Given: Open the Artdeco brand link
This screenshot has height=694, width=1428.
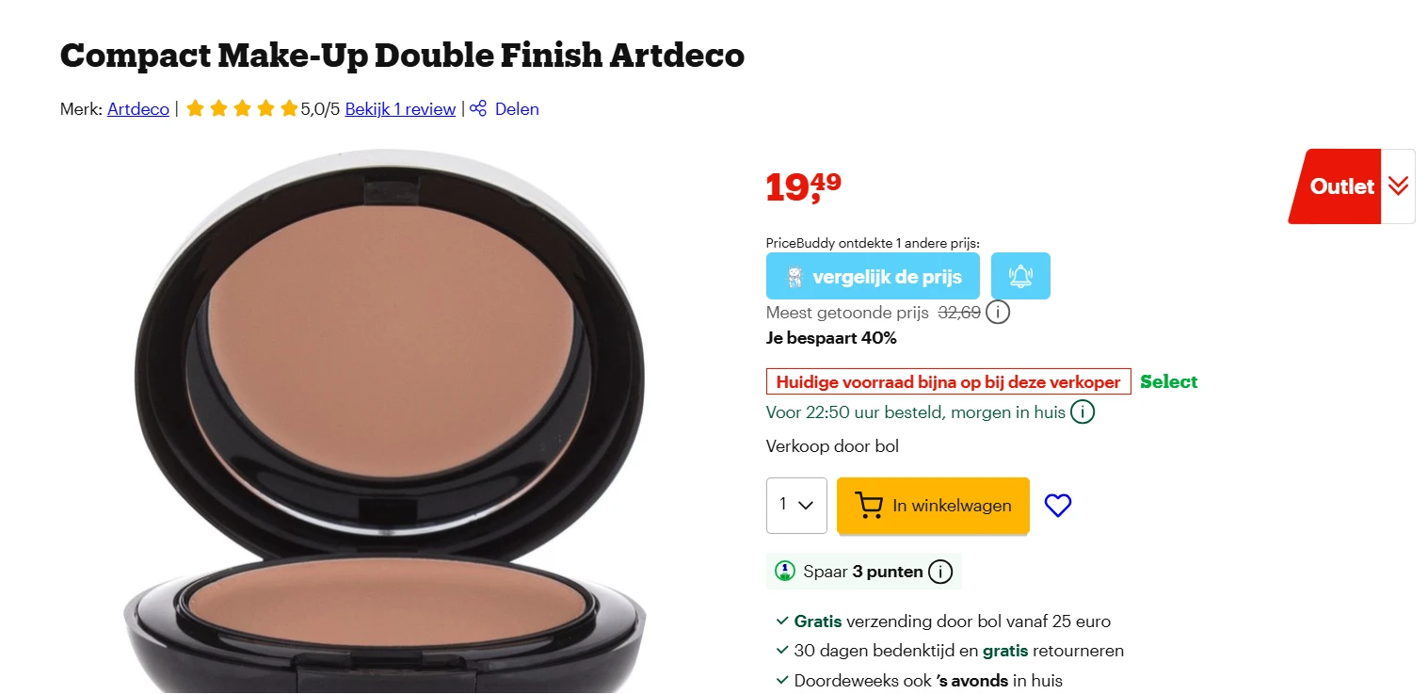Looking at the screenshot, I should tap(138, 109).
